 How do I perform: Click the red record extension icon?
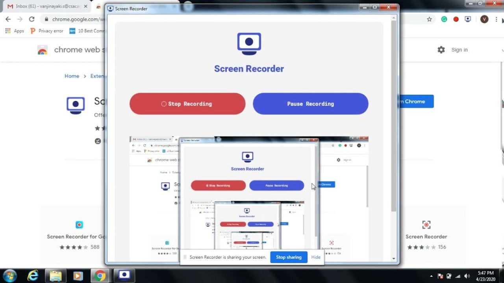coord(456,19)
